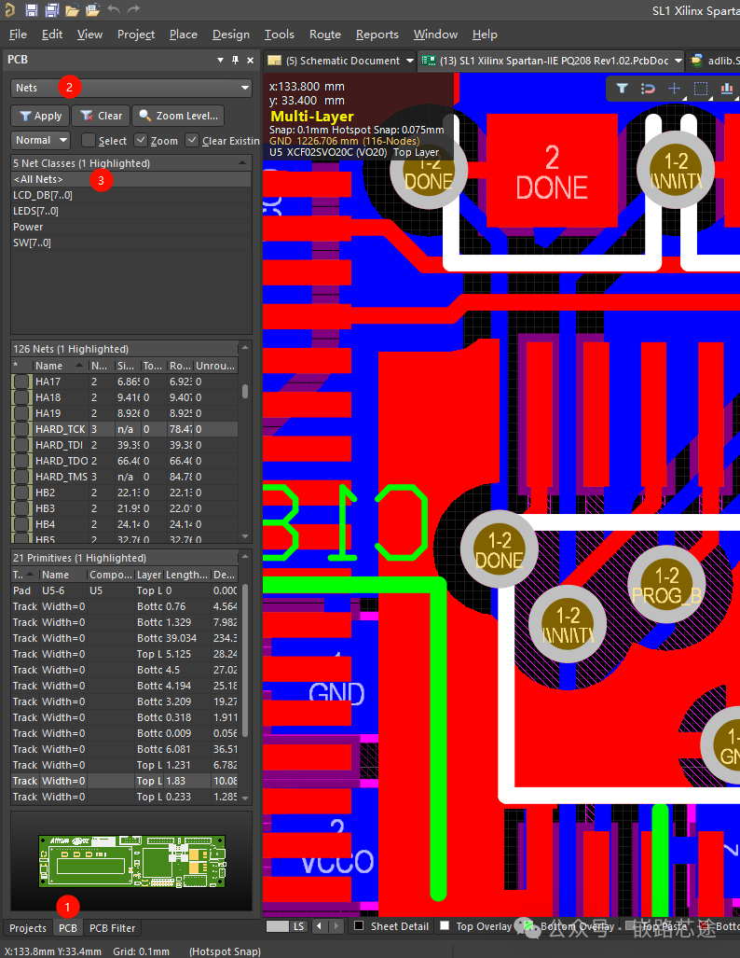Click the Apply button
This screenshot has height=958, width=740.
tap(40, 116)
